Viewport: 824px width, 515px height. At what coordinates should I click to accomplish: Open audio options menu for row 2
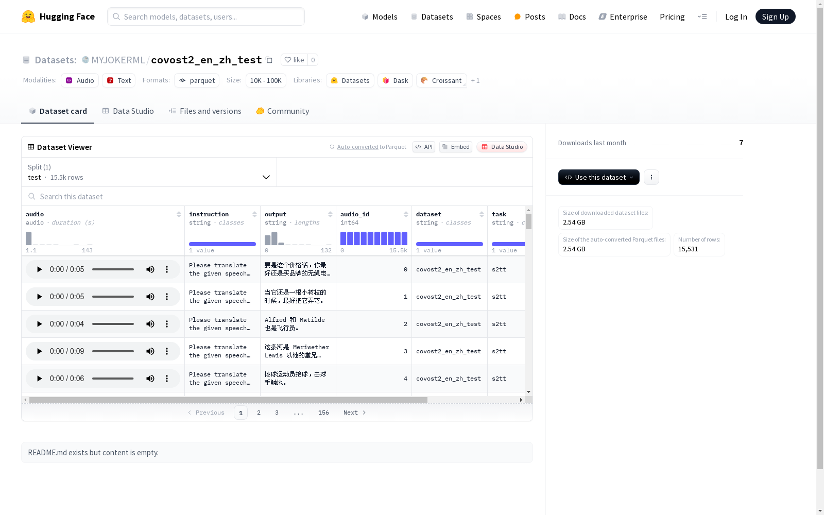point(167,324)
